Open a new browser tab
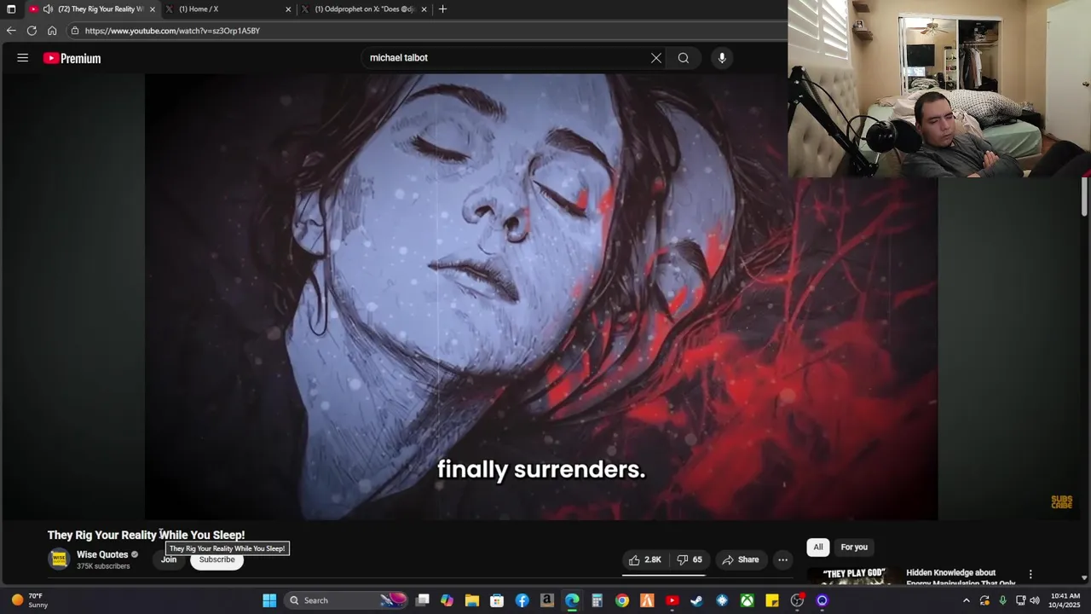1091x614 pixels. tap(442, 9)
